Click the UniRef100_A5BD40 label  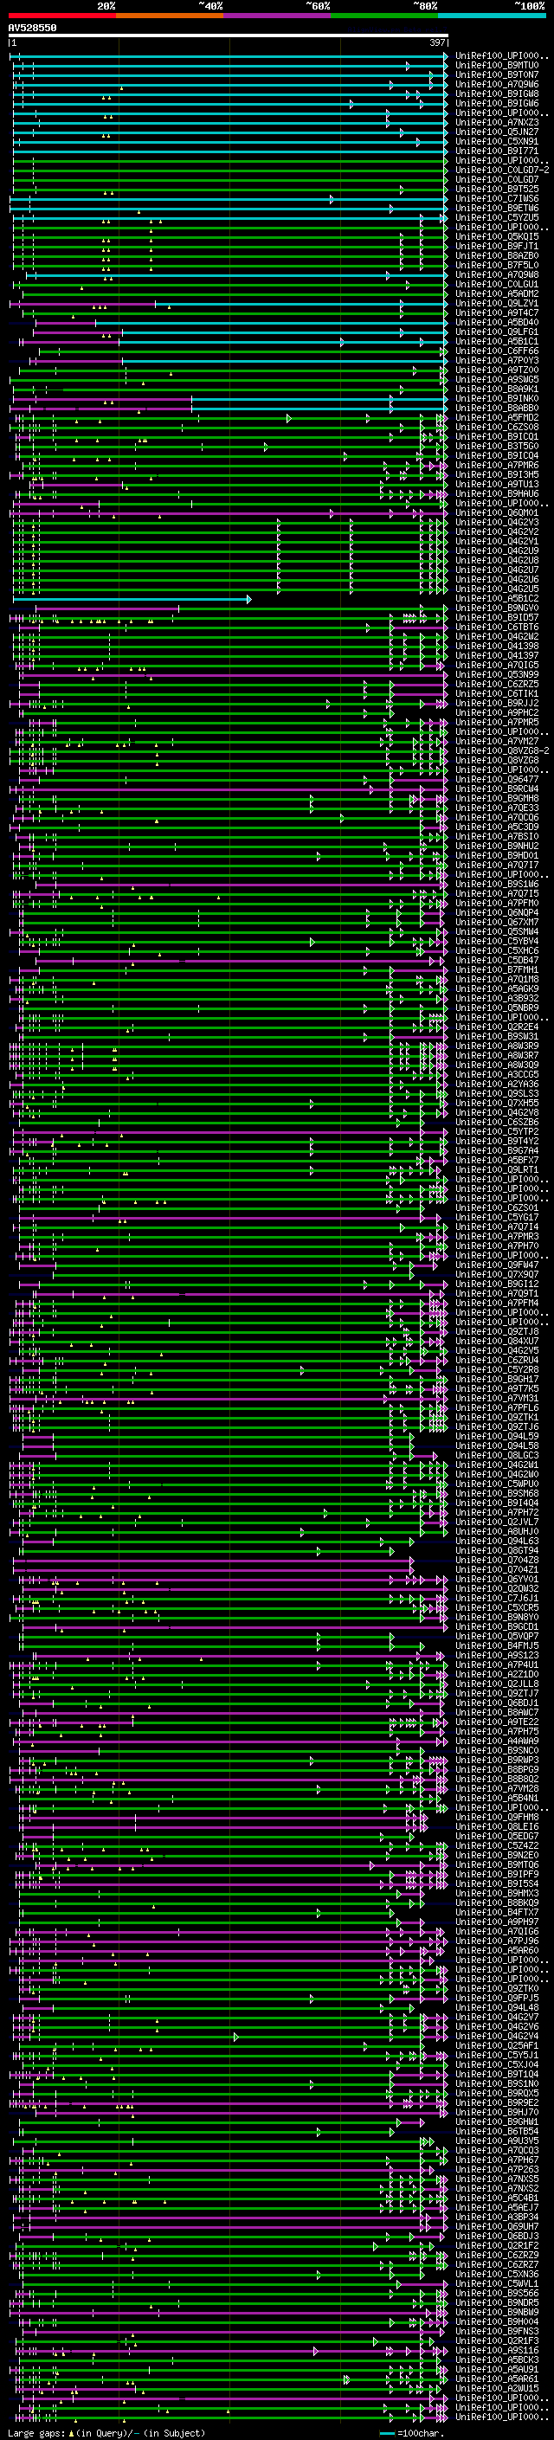click(x=497, y=322)
